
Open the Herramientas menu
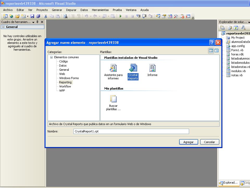(100, 10)
